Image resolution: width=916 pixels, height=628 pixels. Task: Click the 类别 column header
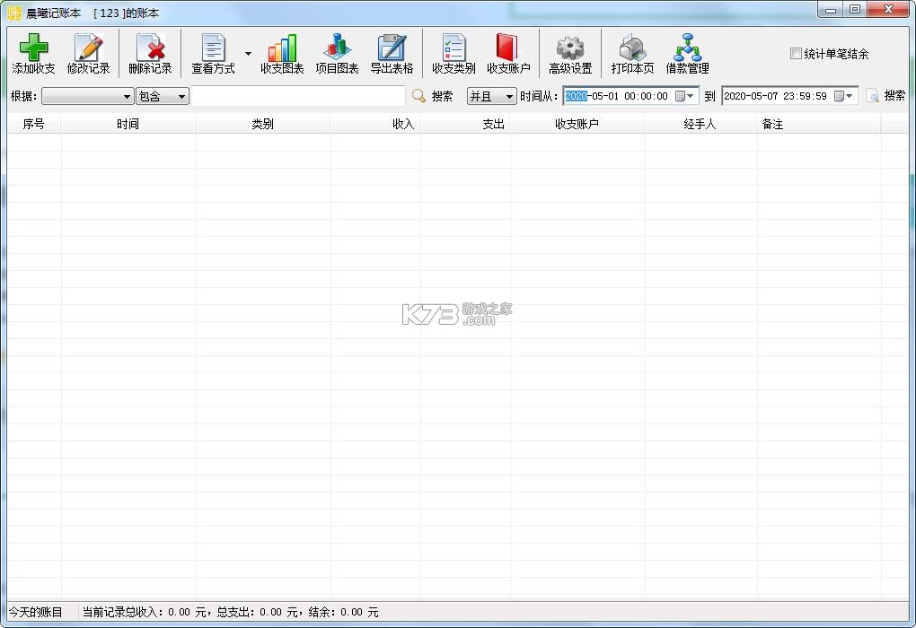click(x=263, y=124)
